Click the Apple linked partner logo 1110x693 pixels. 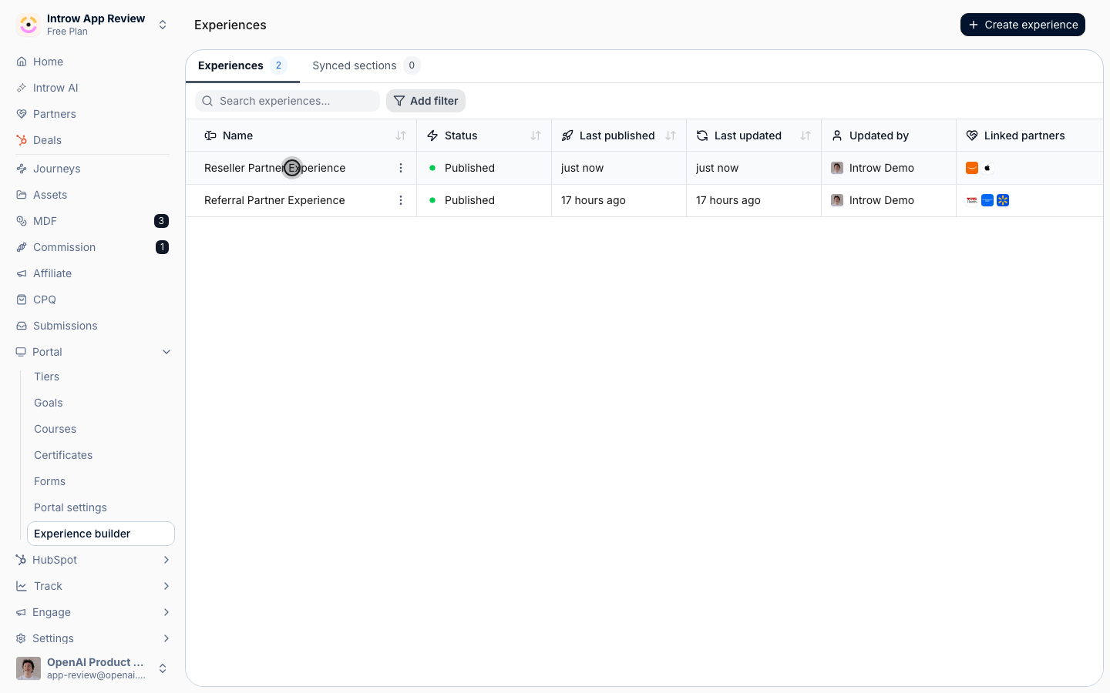987,168
